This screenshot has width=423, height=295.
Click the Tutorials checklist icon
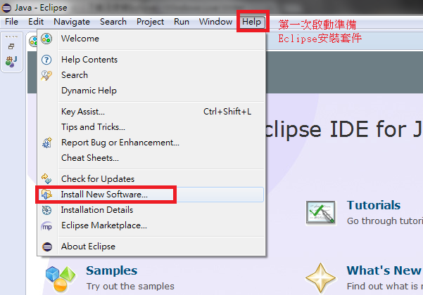(x=320, y=212)
